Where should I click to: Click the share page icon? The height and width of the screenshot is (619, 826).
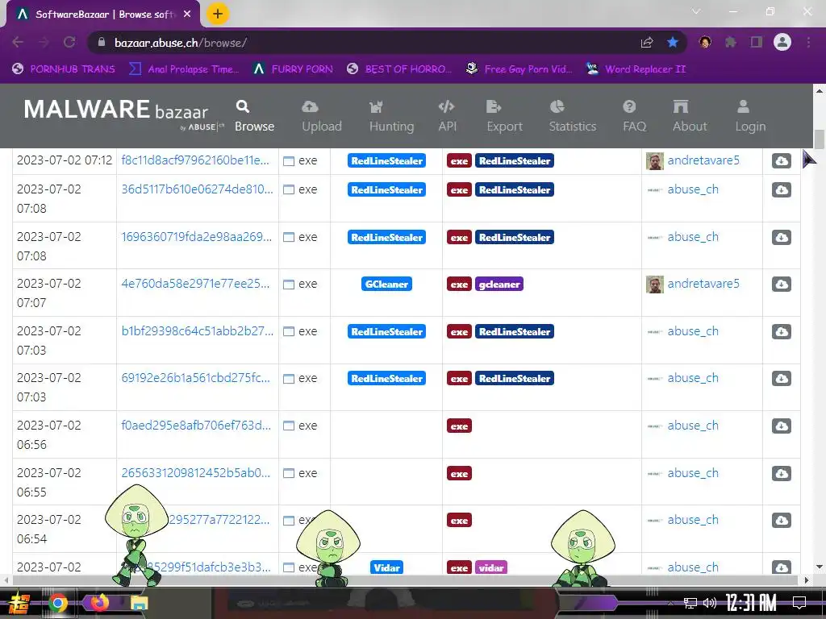coord(647,42)
